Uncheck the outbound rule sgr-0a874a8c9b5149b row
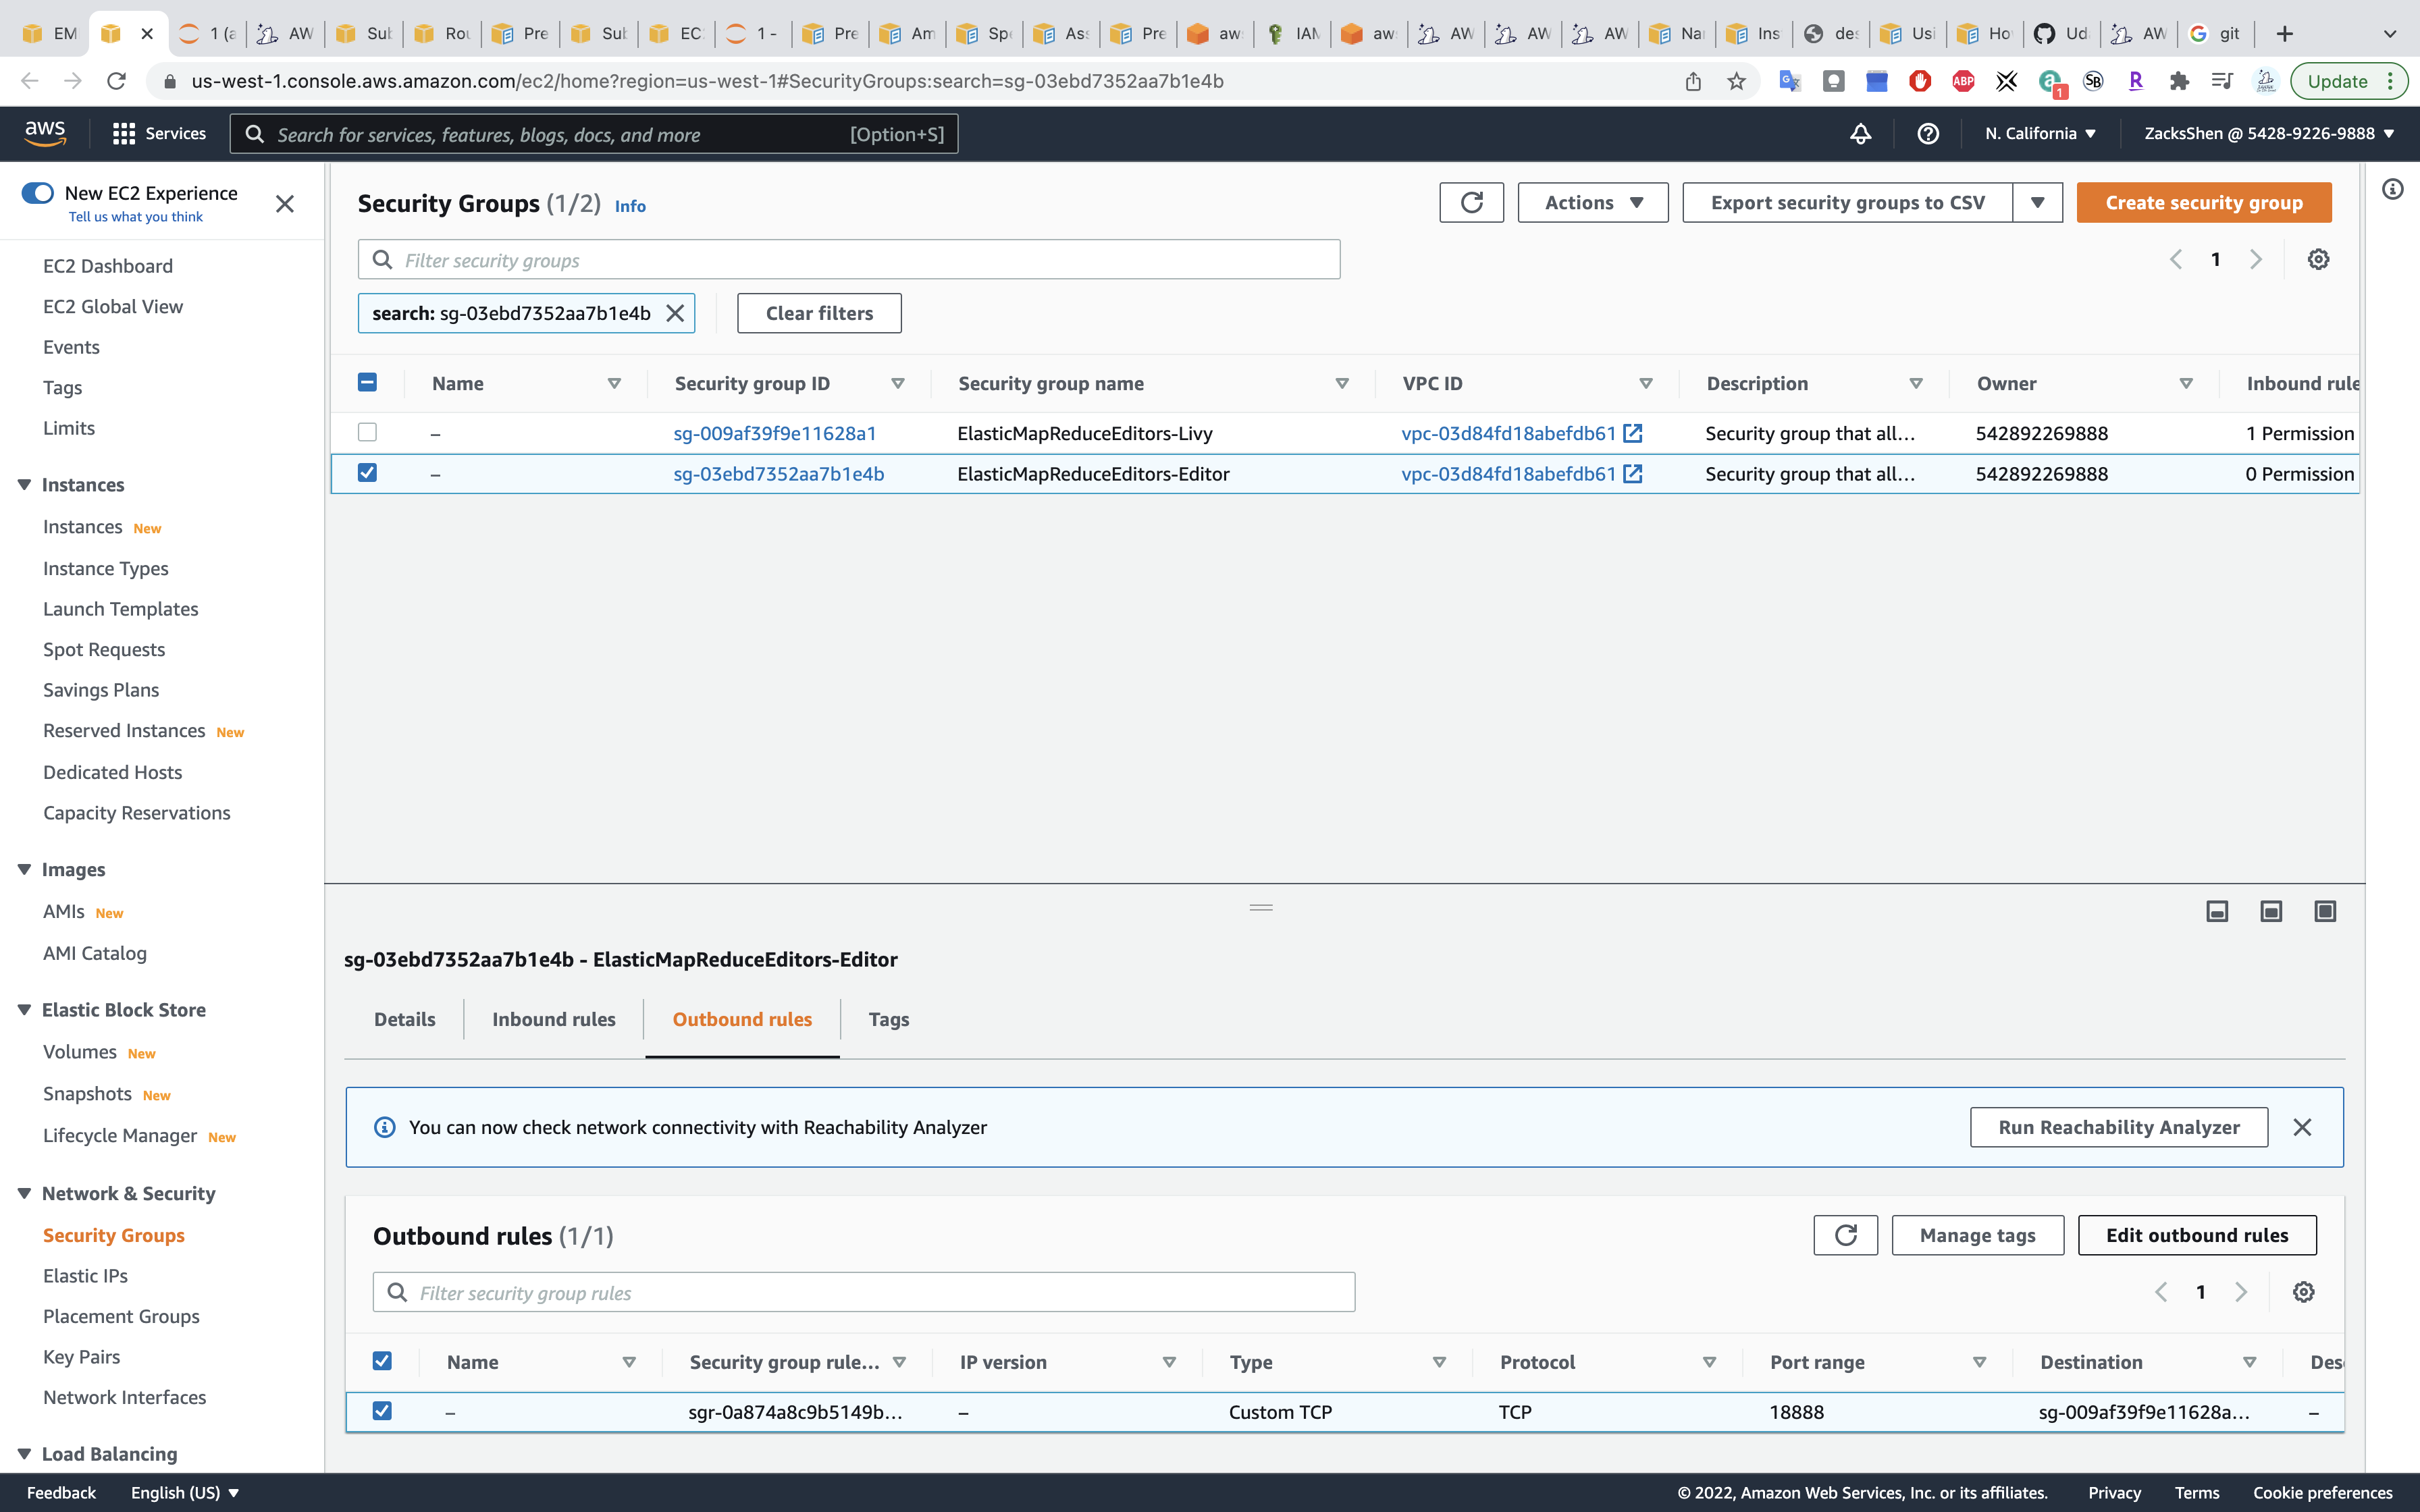2420x1512 pixels. [x=382, y=1411]
